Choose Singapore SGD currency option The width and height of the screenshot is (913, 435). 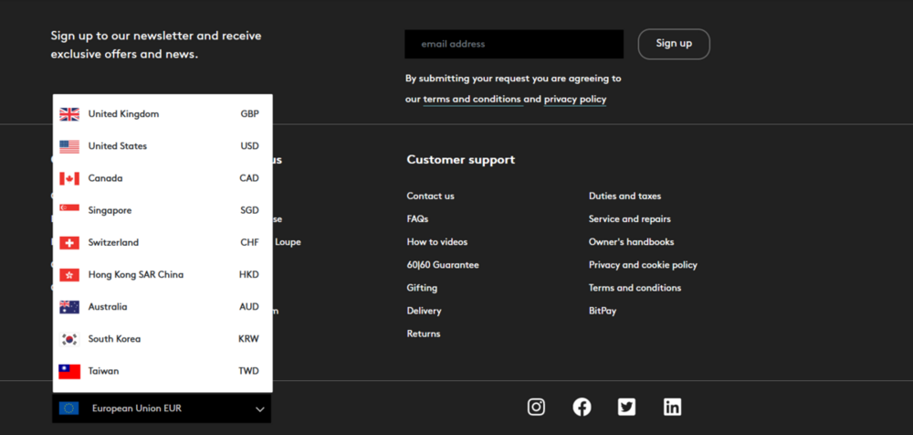162,210
